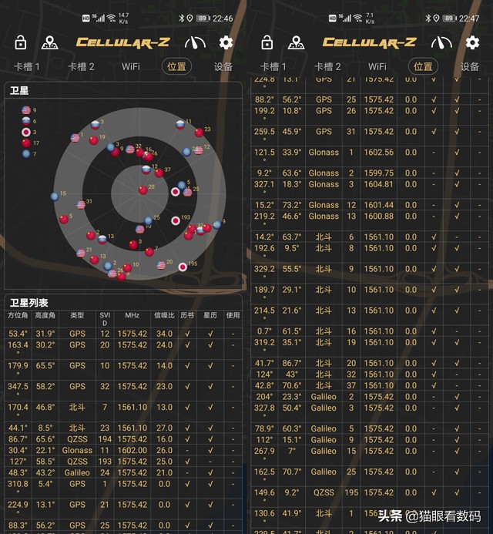The width and height of the screenshot is (493, 534).
Task: Open settings gear on right screen
Action: 472,42
